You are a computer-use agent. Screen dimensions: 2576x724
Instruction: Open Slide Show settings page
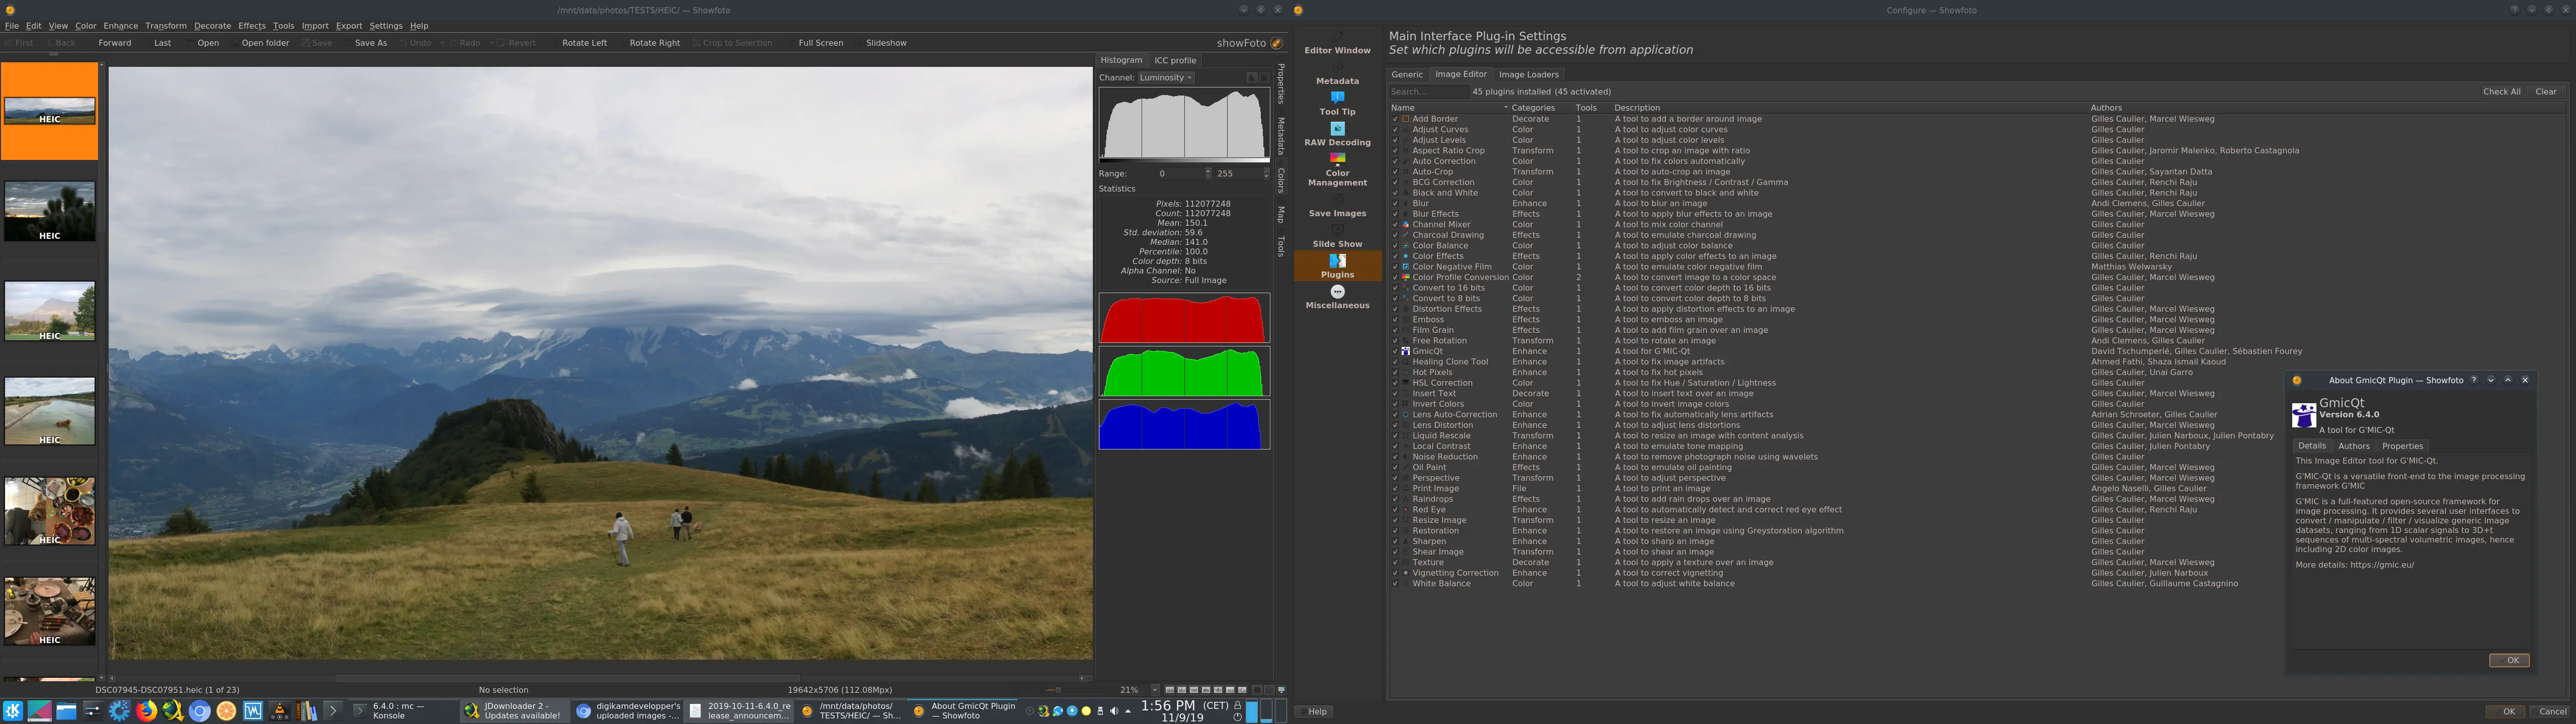pos(1337,236)
